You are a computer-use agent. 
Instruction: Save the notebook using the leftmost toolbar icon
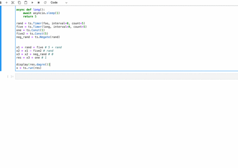tap(1, 3)
